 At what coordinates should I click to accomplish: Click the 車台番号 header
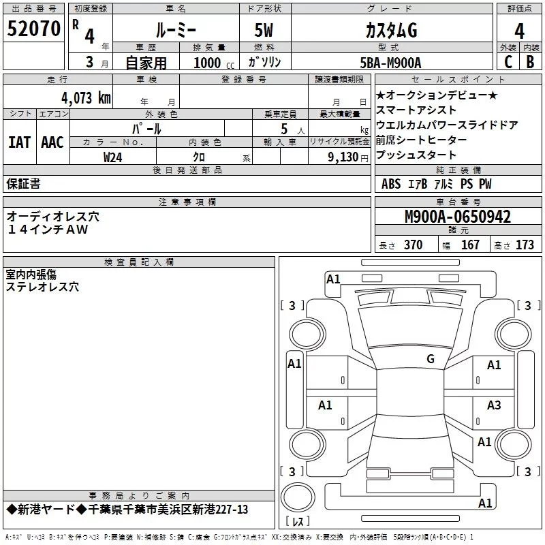click(x=458, y=202)
